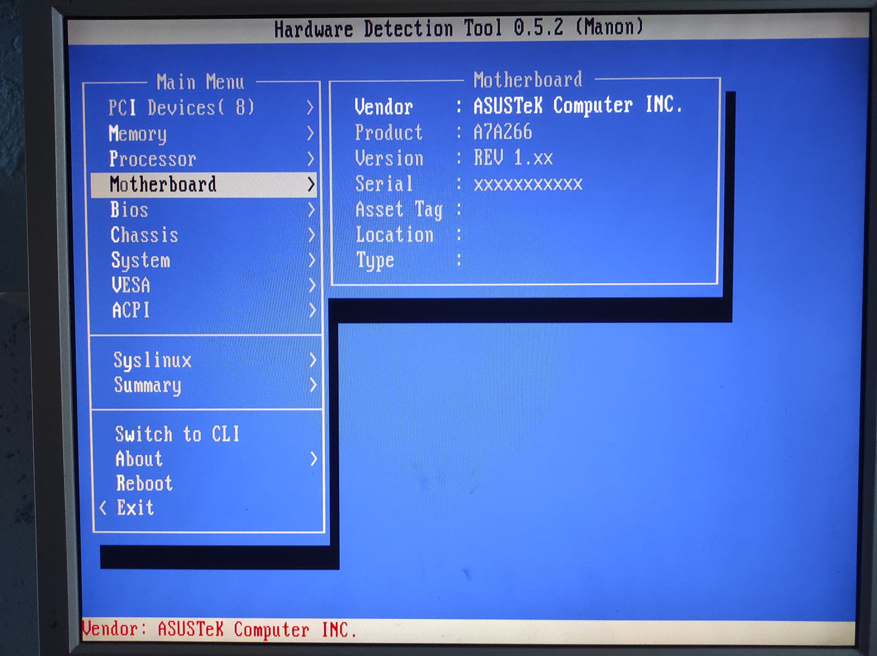Click the highlighted Motherboard menu item
The height and width of the screenshot is (656, 877).
[x=163, y=184]
